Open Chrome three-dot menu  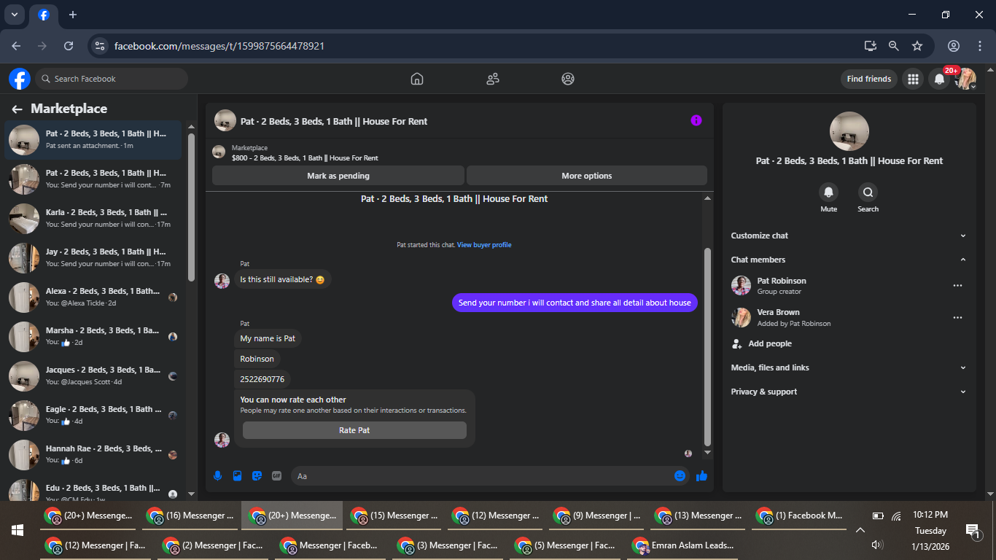click(x=979, y=45)
